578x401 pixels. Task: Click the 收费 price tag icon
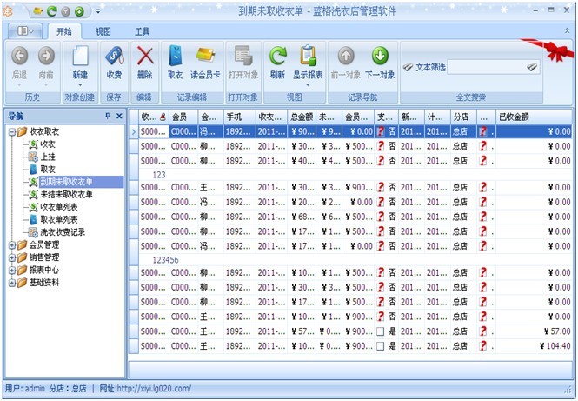114,56
